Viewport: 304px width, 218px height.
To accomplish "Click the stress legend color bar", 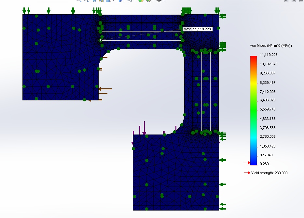I will pyautogui.click(x=254, y=110).
